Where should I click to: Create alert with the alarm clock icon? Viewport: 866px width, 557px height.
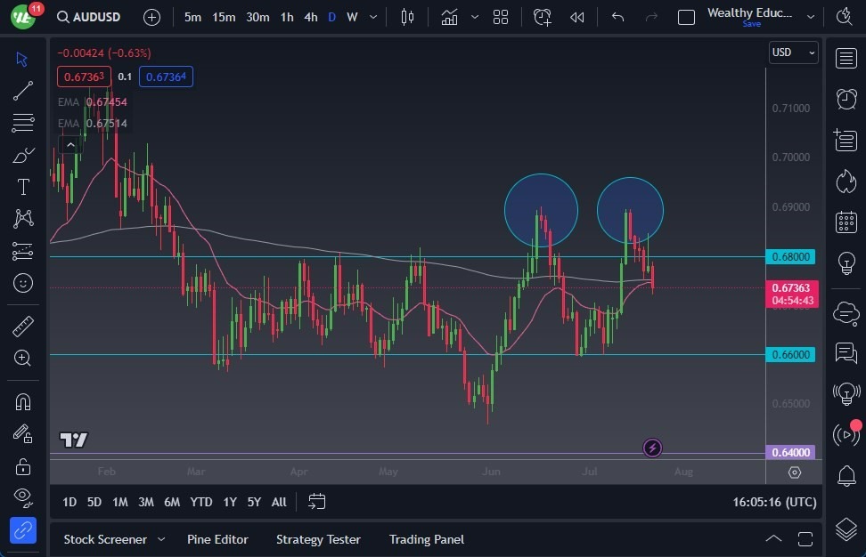pyautogui.click(x=543, y=15)
